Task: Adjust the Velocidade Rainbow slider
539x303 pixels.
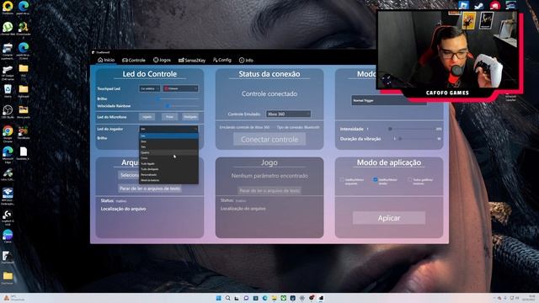Action: (x=168, y=106)
